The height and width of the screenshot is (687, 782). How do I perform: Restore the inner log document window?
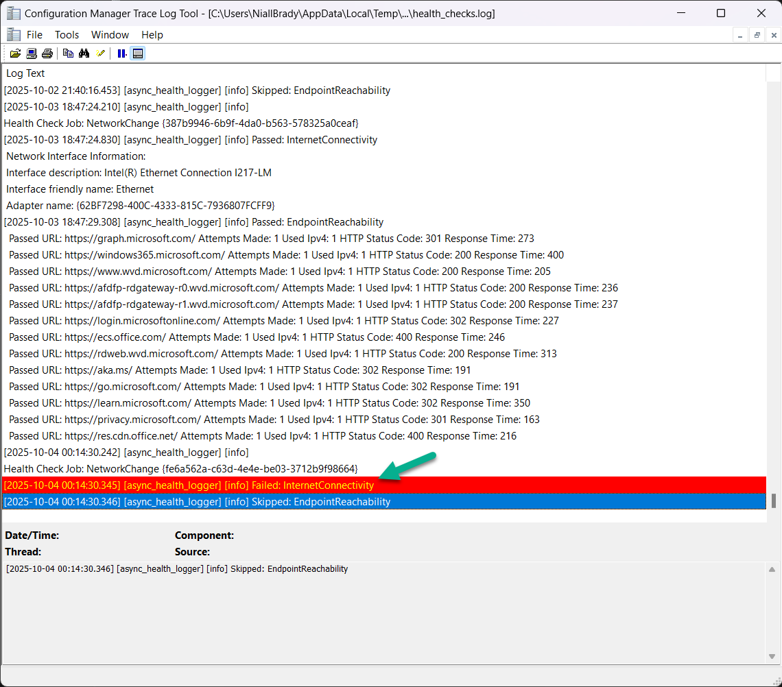click(x=757, y=35)
